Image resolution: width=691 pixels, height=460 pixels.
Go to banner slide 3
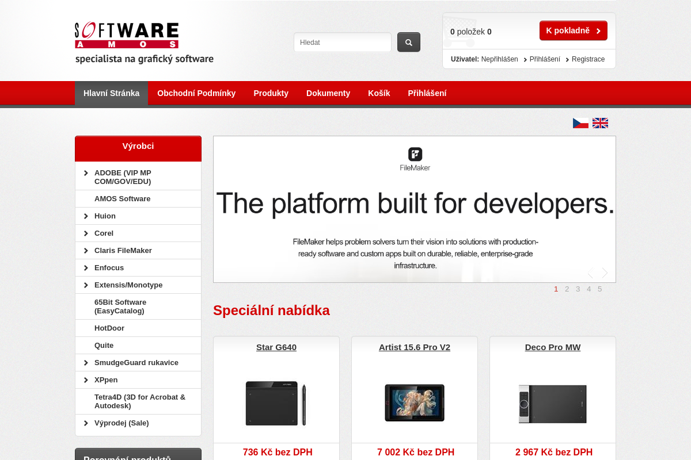[x=578, y=289]
